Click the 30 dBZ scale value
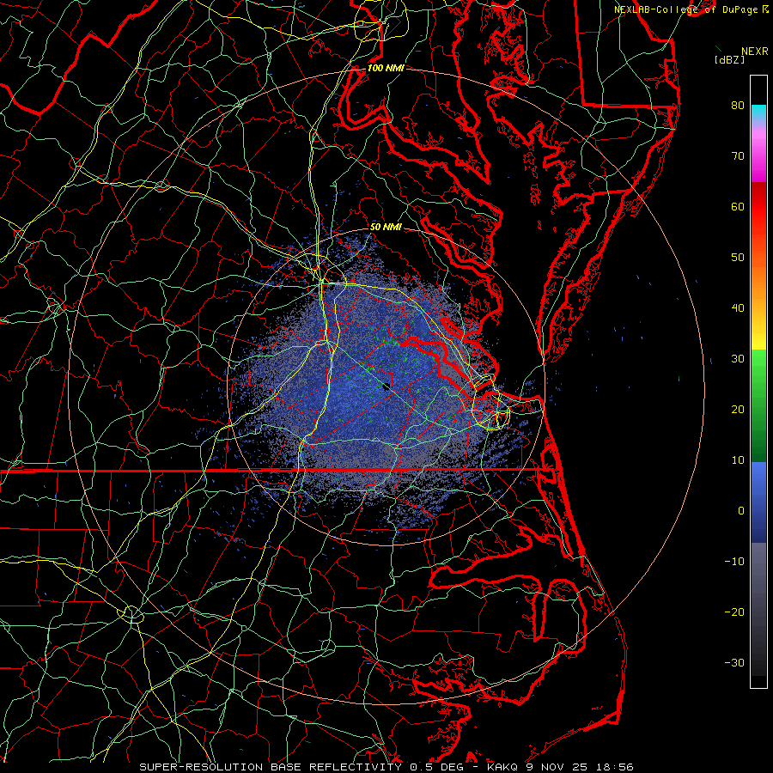Image resolution: width=773 pixels, height=773 pixels. pyautogui.click(x=737, y=359)
